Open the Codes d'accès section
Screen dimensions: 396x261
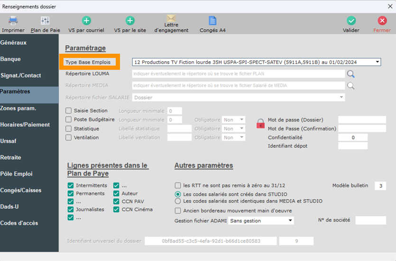coord(29,223)
